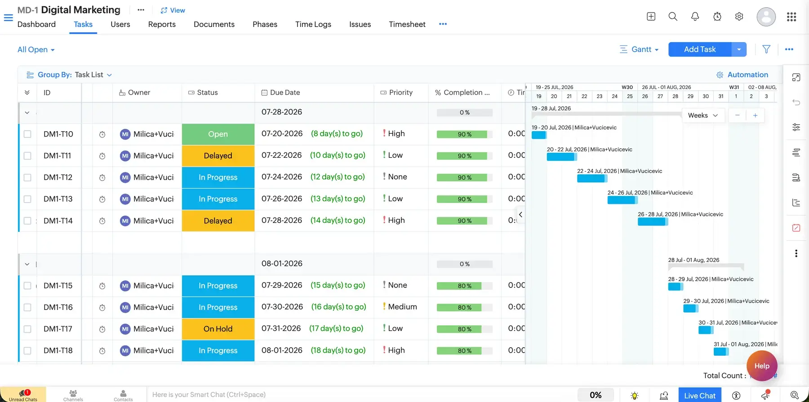809x402 pixels.
Task: Collapse all groups with header chevron
Action: click(27, 93)
